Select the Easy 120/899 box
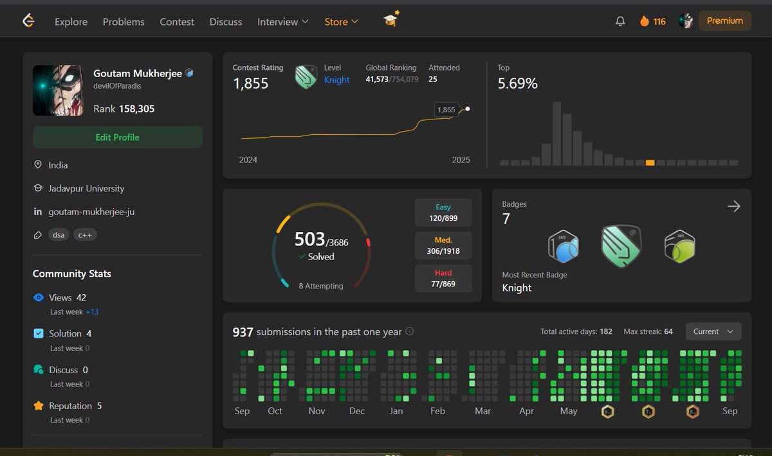Image resolution: width=772 pixels, height=456 pixels. pos(443,213)
